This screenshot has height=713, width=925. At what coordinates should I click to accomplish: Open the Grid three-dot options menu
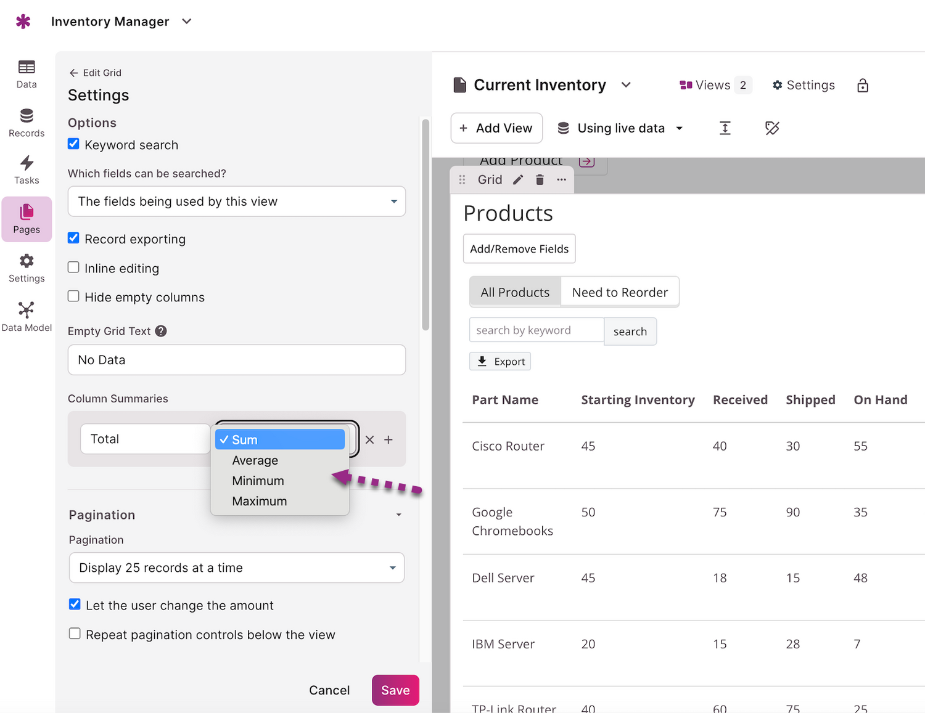pos(561,180)
